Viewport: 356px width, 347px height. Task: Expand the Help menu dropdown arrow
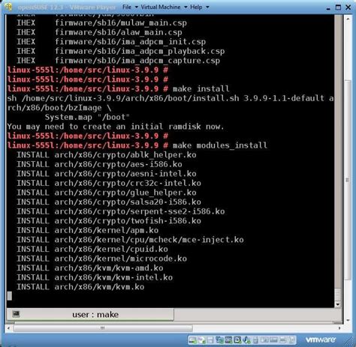pos(207,7)
